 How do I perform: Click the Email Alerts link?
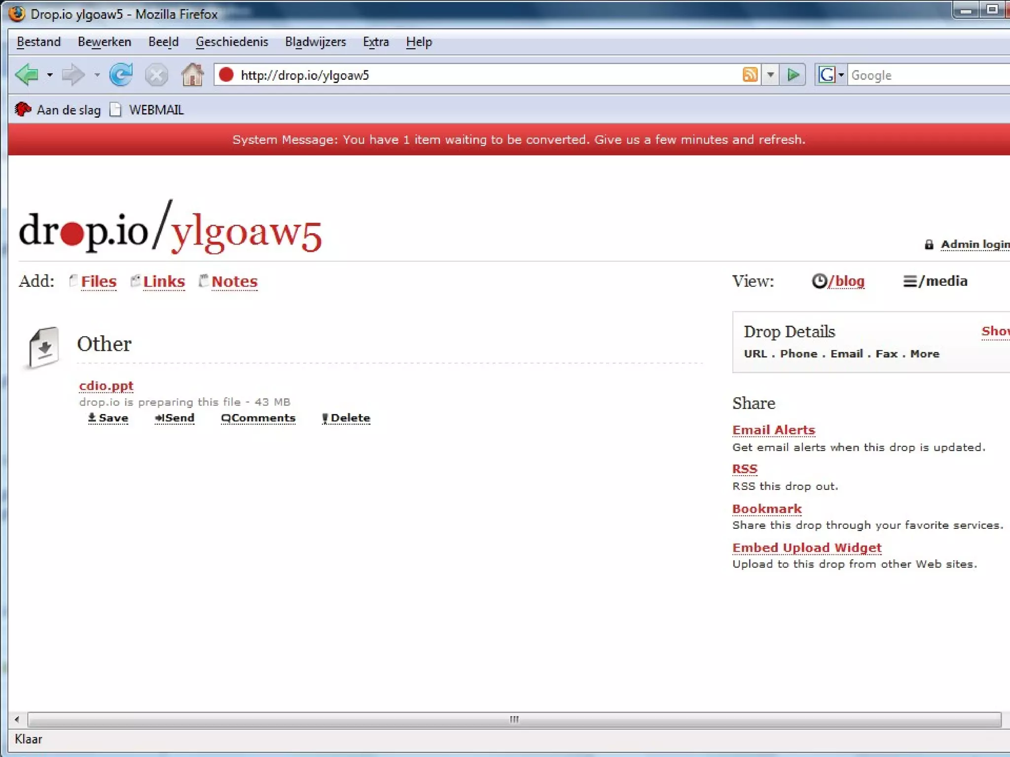(773, 430)
